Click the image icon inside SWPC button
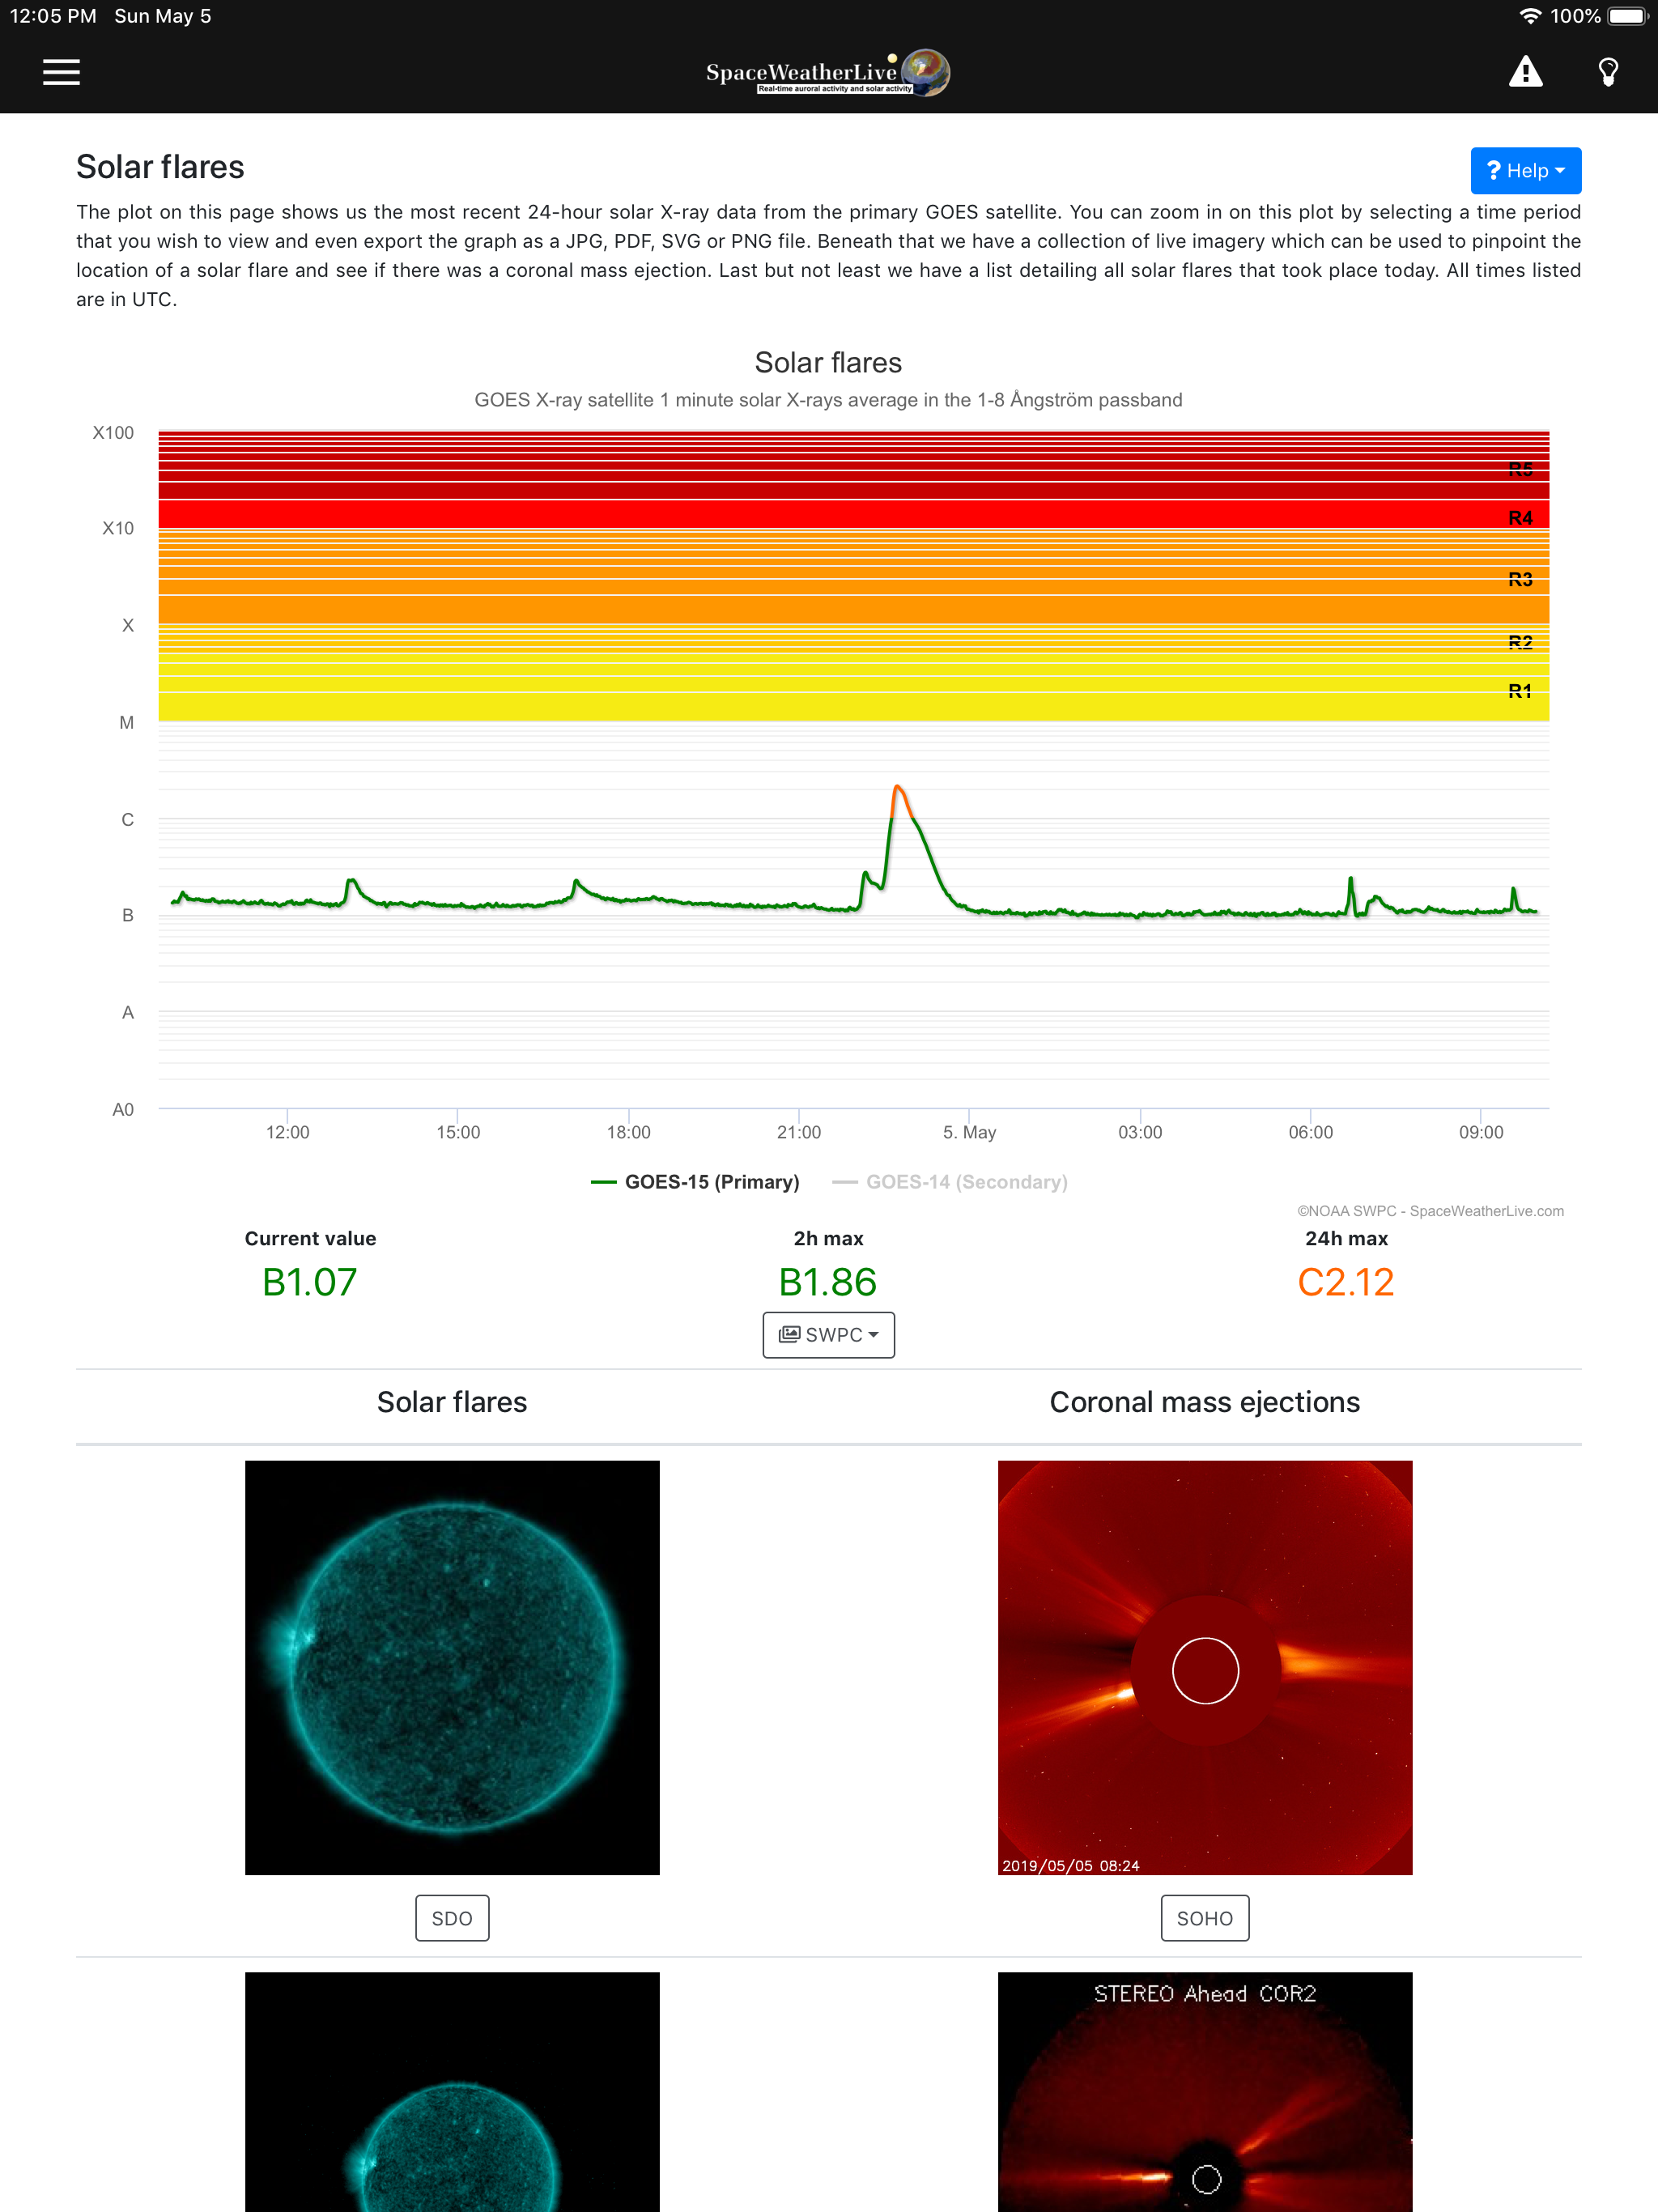 [x=791, y=1334]
